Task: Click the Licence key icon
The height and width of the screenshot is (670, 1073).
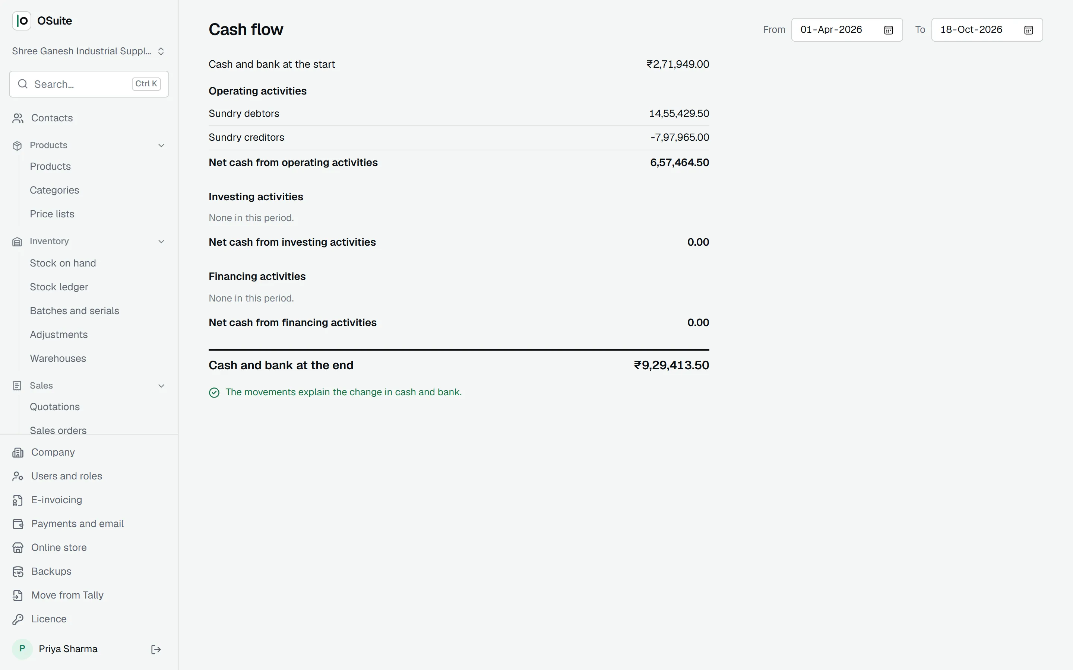Action: 18,619
